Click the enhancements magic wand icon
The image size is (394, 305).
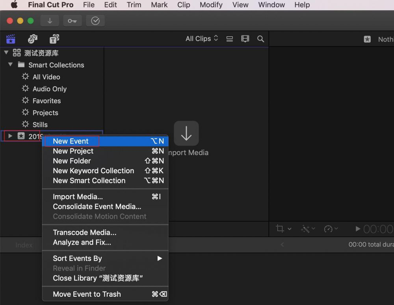[305, 229]
